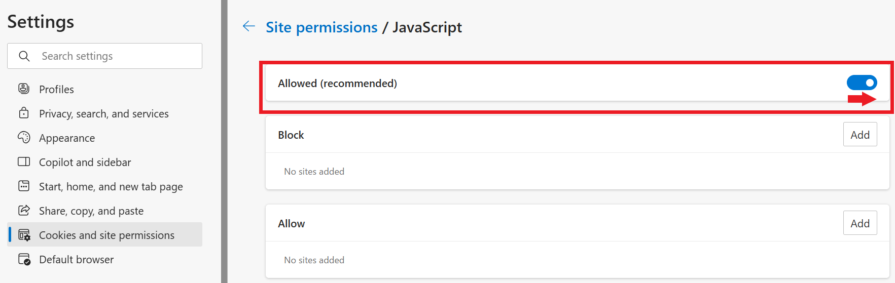Viewport: 895px width, 283px height.
Task: Click the Start, home, new tab icon
Action: click(x=24, y=186)
